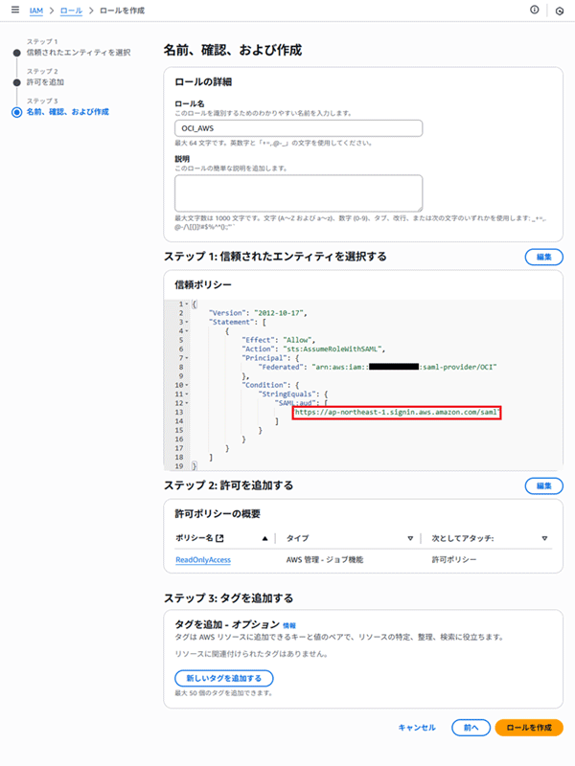Select step 2 許可を追加

click(x=45, y=82)
